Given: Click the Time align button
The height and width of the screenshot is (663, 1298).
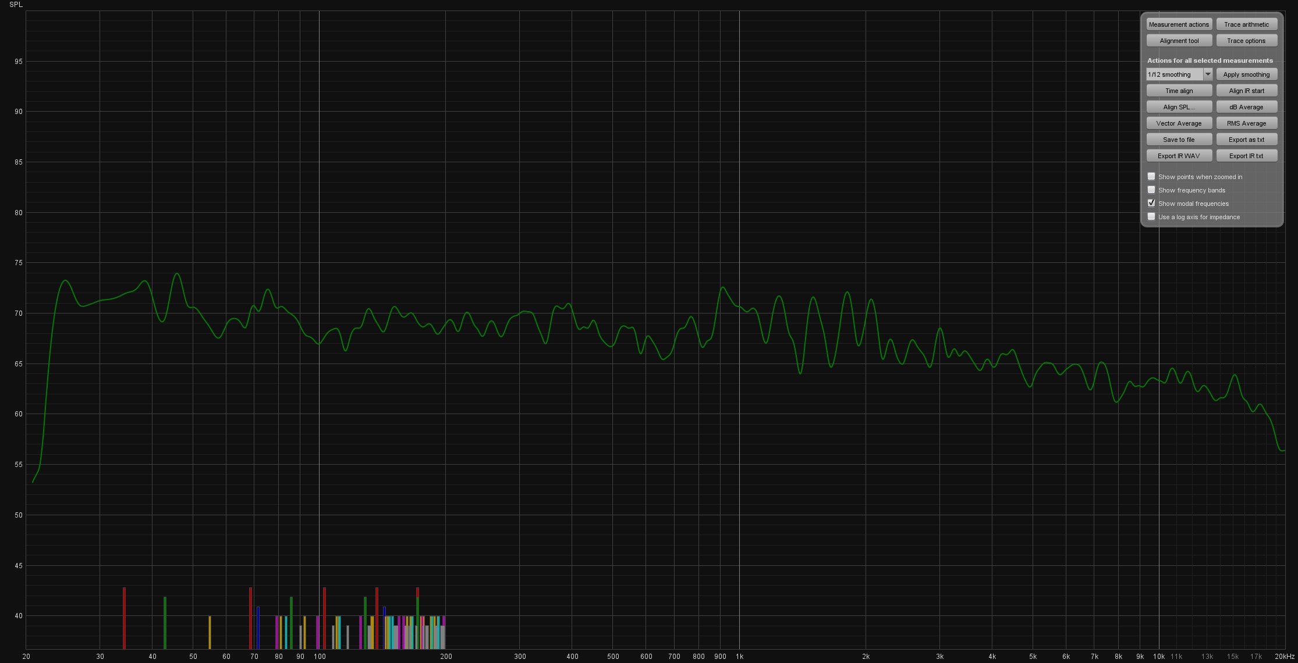Looking at the screenshot, I should pyautogui.click(x=1179, y=91).
